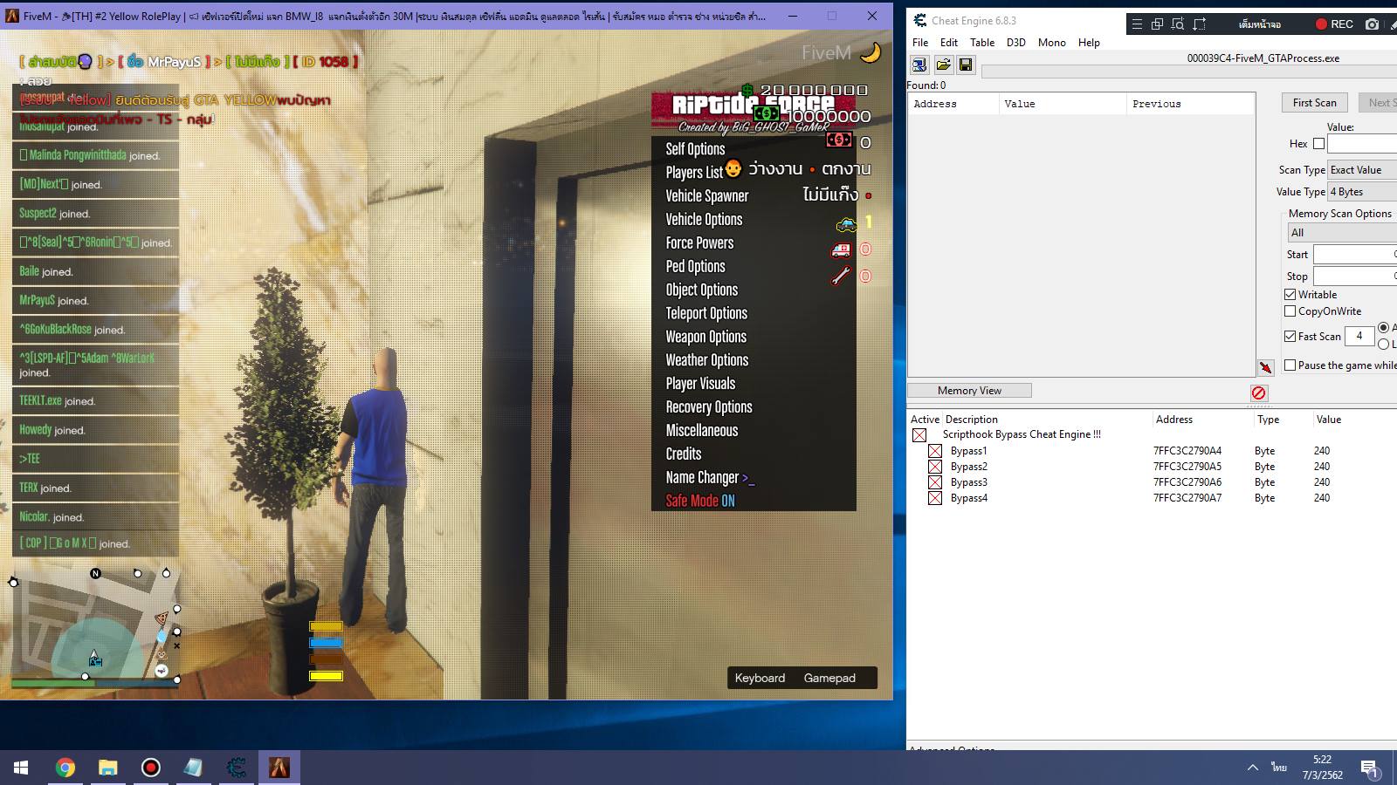Viewport: 1397px width, 785px height.
Task: Click the Type column header in address list
Action: click(1268, 420)
